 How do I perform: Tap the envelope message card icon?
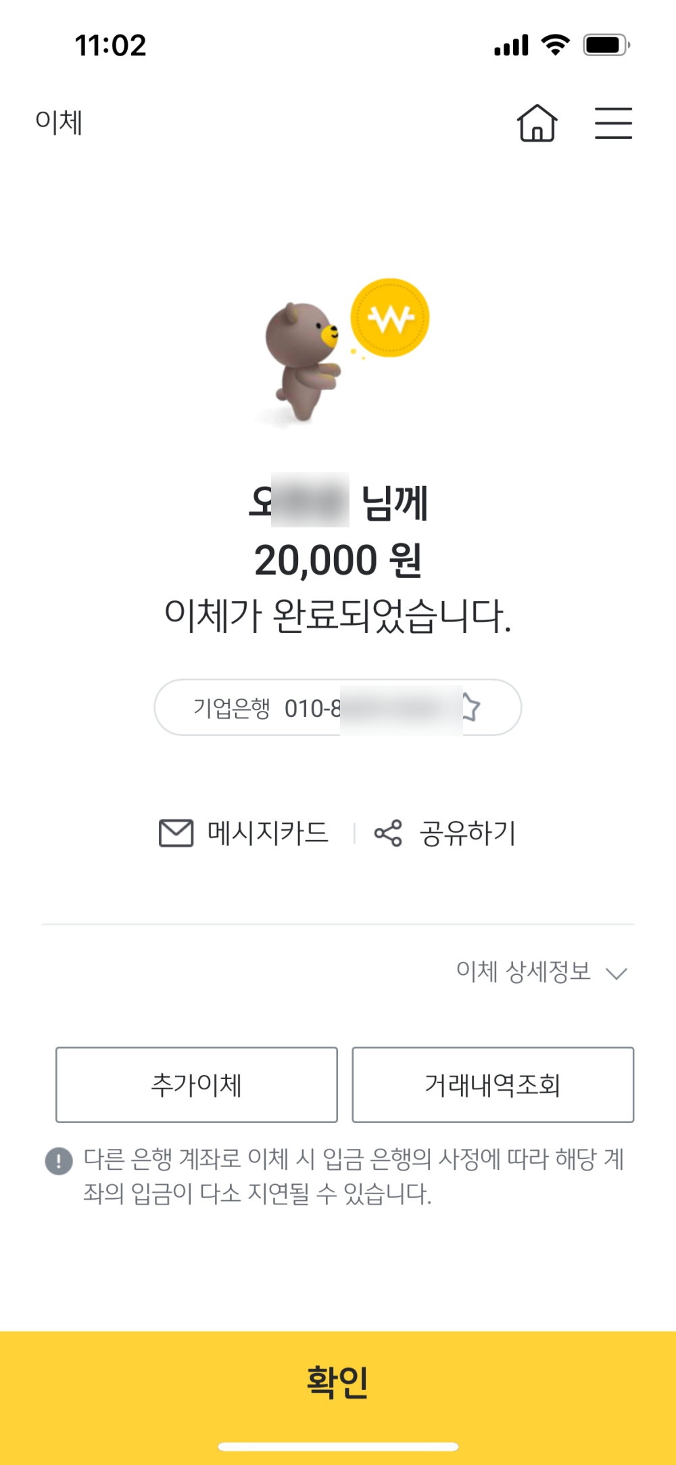[176, 833]
